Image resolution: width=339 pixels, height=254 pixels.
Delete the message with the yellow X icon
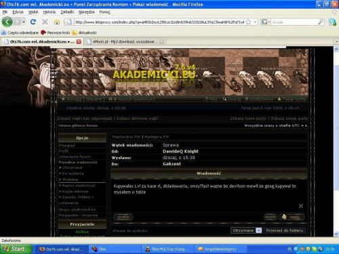point(301,206)
